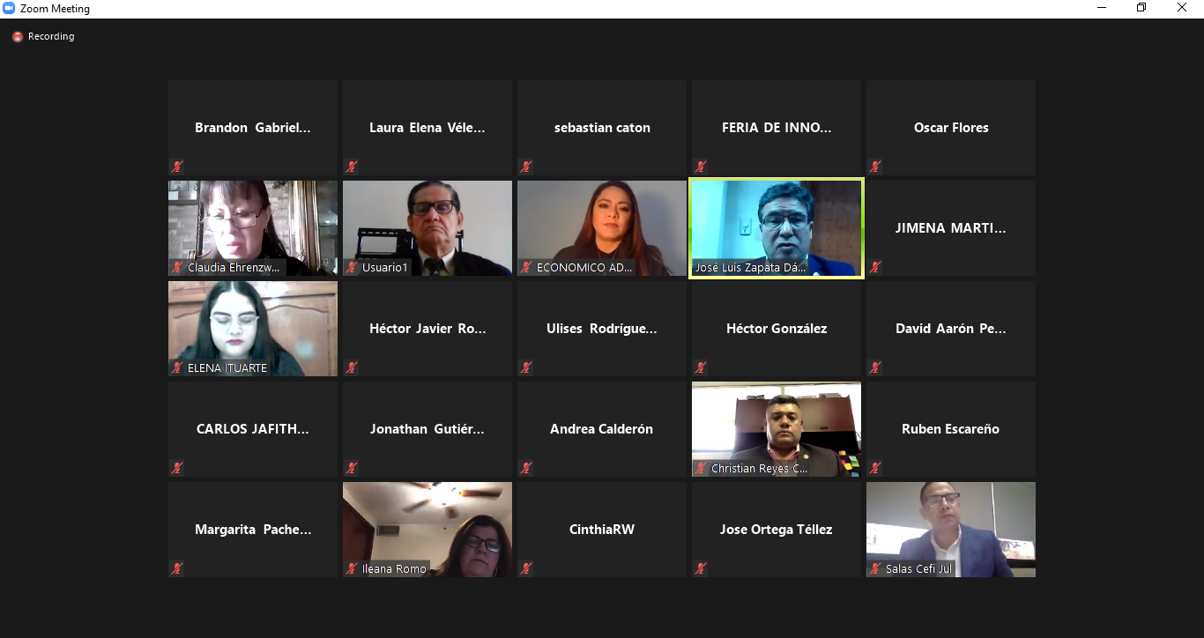Viewport: 1204px width, 638px height.
Task: Select Claudia Ehrenzw video thumbnail
Action: tap(253, 228)
